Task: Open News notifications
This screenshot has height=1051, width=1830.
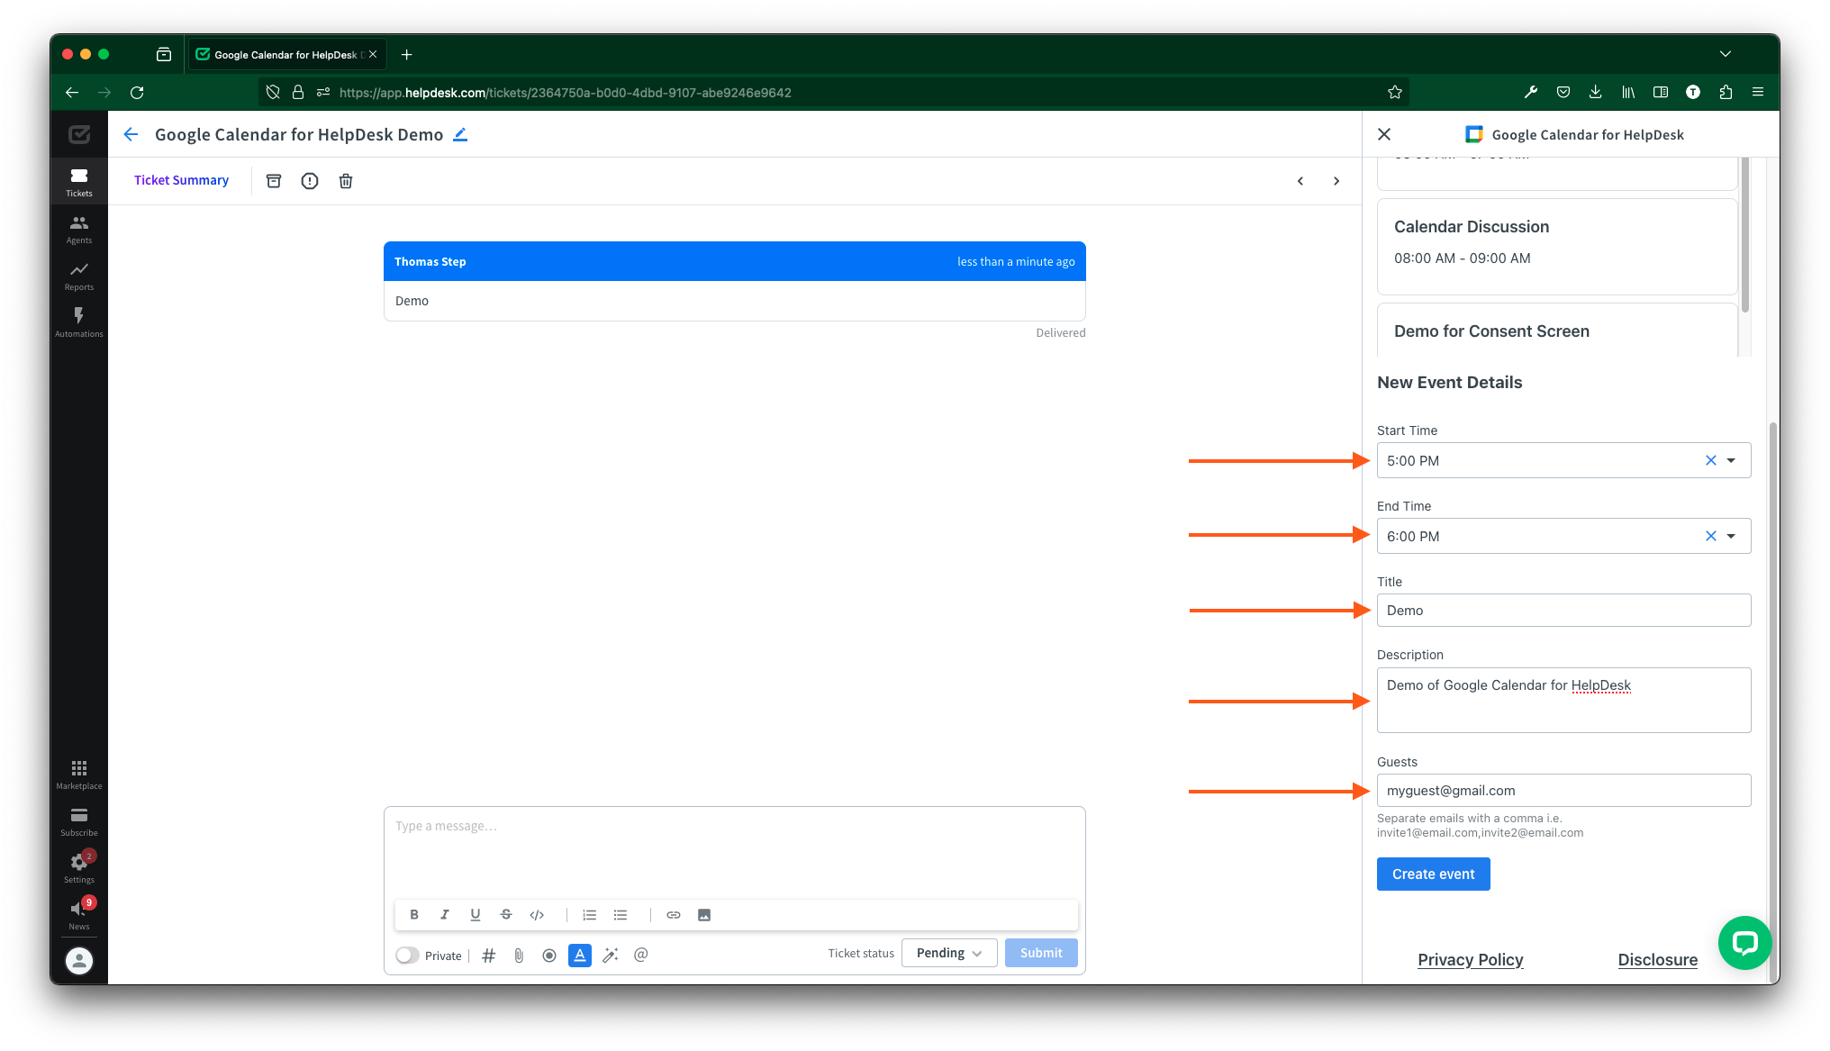Action: [79, 915]
